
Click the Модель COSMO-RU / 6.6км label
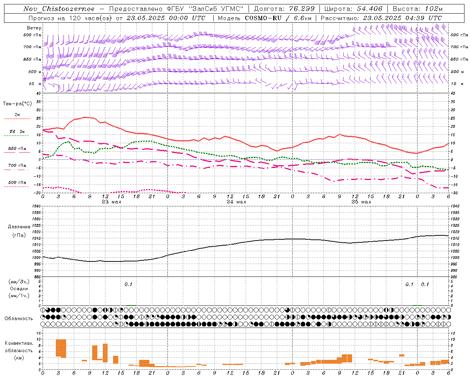pos(264,18)
